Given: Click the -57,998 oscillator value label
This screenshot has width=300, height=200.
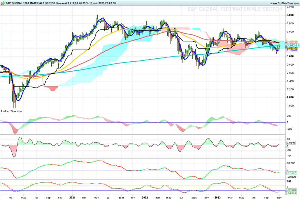Looking at the screenshot, I should 292,190.
